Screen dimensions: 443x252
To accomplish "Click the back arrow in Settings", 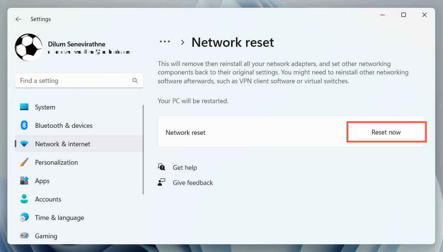I will click(18, 19).
